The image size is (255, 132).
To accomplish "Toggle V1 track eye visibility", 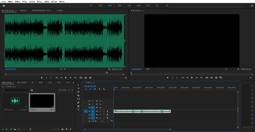I will pos(100,108).
